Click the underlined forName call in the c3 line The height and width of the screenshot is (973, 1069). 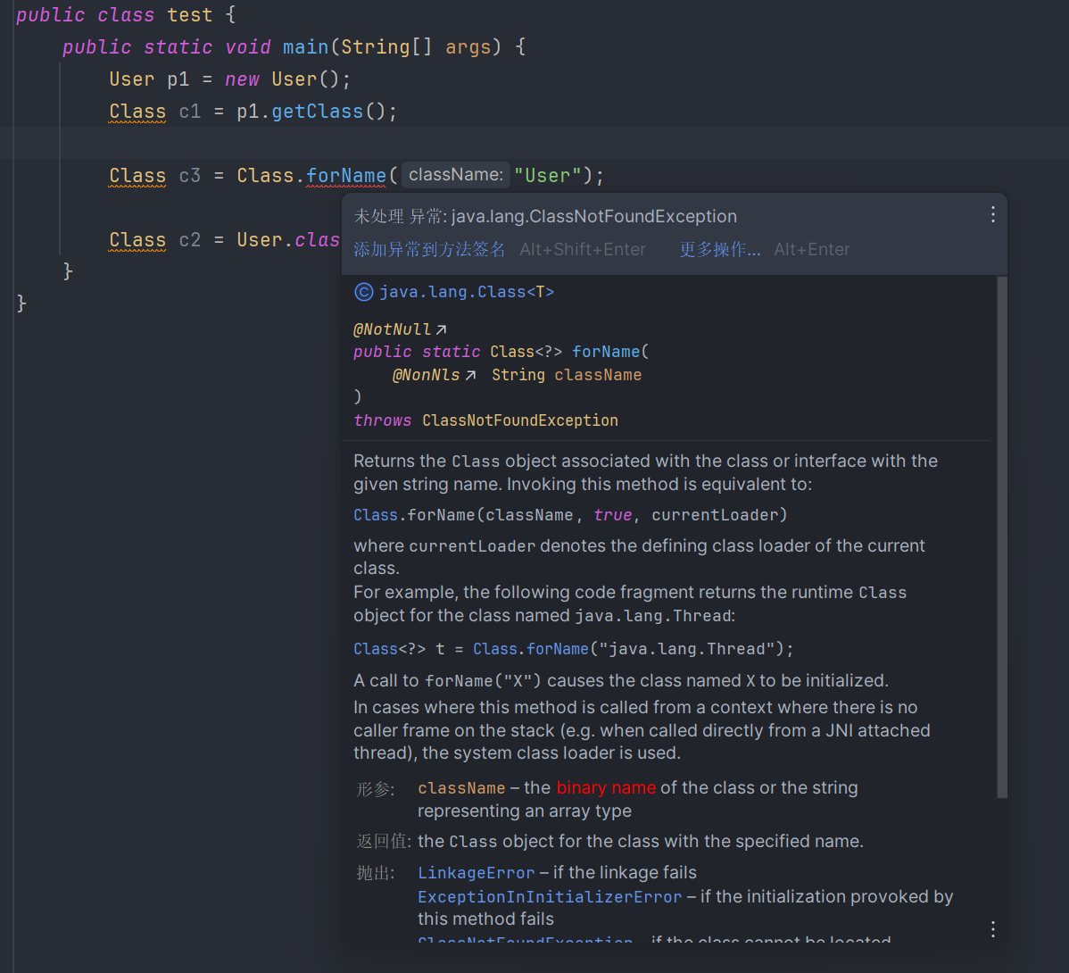pos(346,176)
